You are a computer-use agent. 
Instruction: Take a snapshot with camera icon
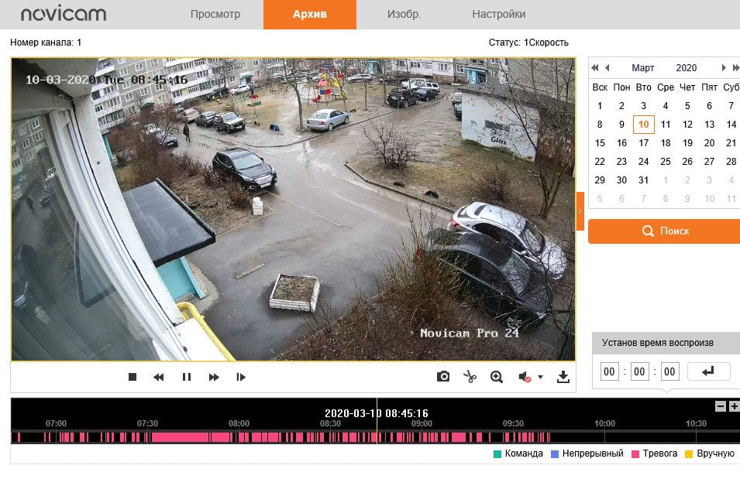[x=443, y=376]
